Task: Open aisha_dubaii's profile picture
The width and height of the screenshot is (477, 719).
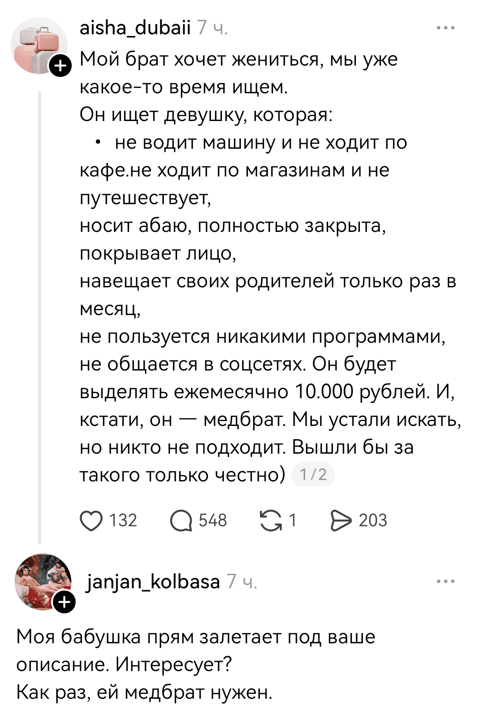Action: (x=40, y=44)
